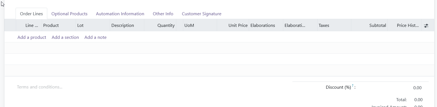Go to the Customer Signature tab
Viewport: 437px width, 107px height.
pyautogui.click(x=202, y=14)
